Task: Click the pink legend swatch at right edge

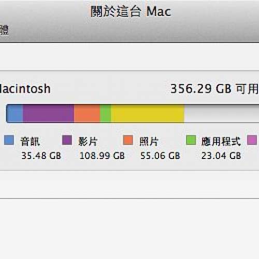Action: [x=252, y=140]
